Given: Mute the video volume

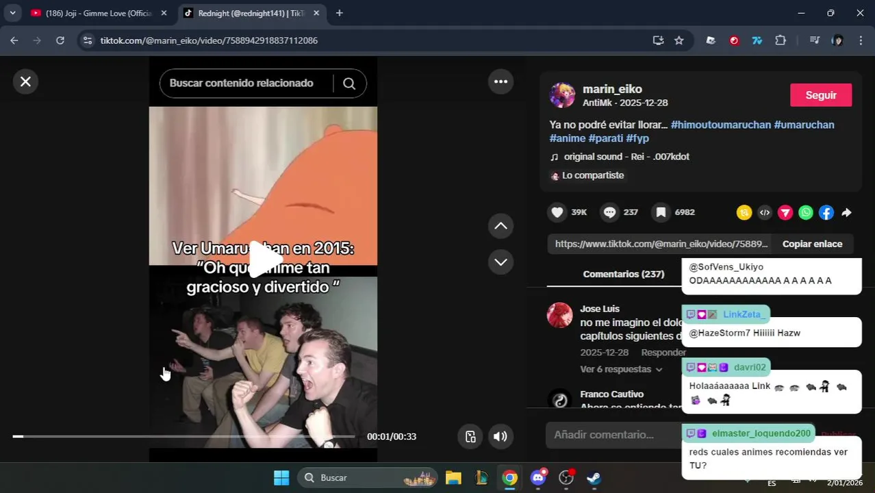Looking at the screenshot, I should [x=500, y=437].
